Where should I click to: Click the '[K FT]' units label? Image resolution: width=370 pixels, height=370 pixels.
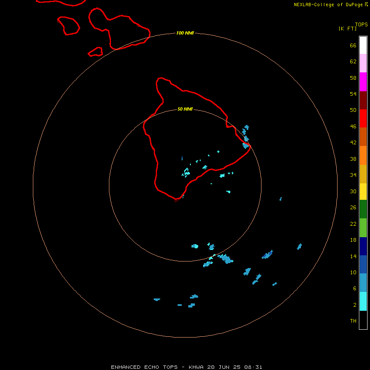(347, 28)
